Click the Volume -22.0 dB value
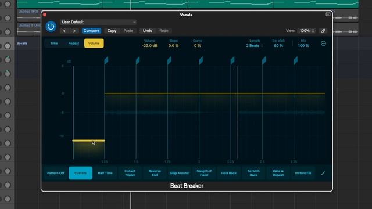This screenshot has height=209, width=372. pyautogui.click(x=149, y=46)
